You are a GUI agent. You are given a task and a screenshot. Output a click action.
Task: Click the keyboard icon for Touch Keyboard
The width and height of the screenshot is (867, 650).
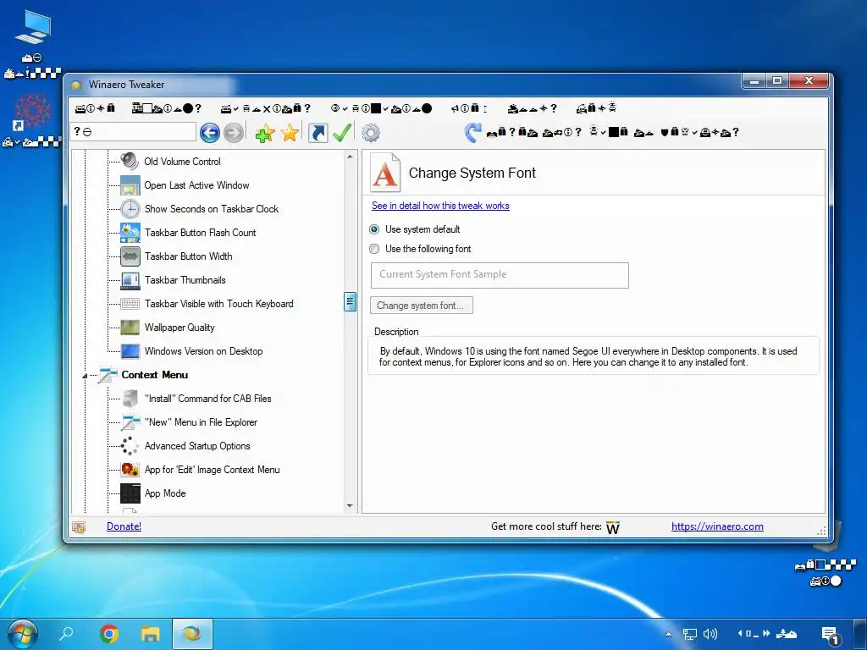130,304
